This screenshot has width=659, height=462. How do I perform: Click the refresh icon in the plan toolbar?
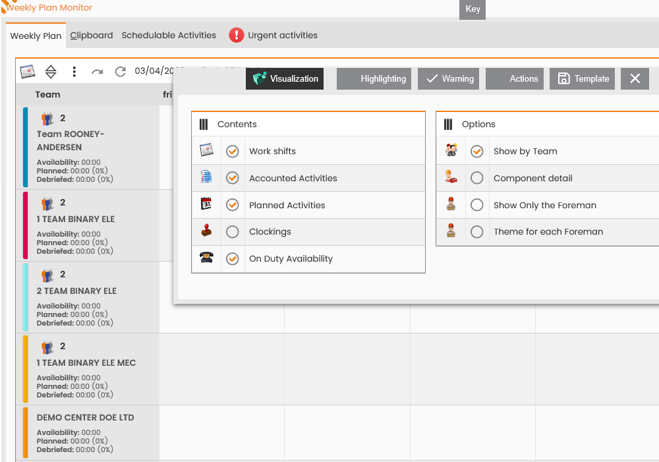tap(121, 71)
